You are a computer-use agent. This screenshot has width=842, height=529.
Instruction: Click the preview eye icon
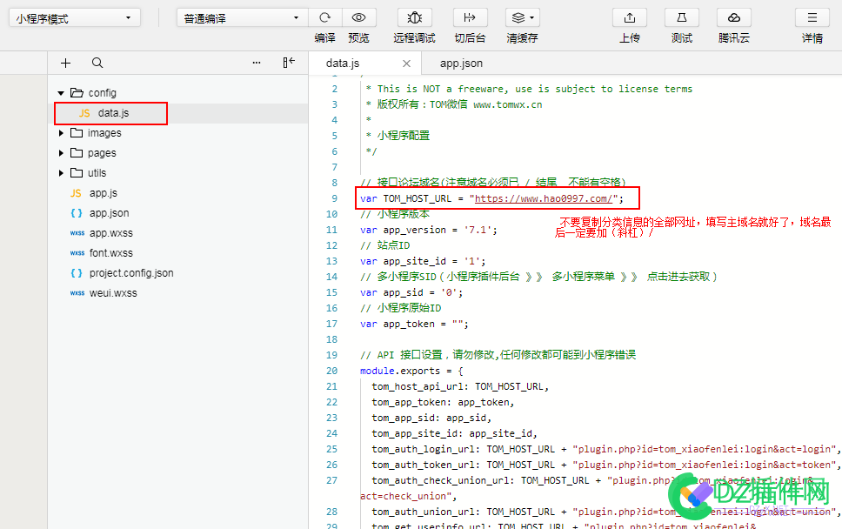[358, 17]
